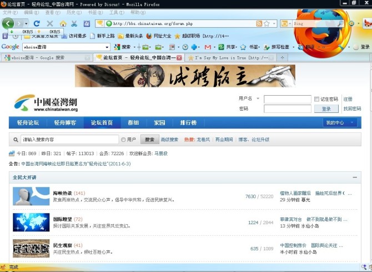Reload the page with the refresh icon
The image size is (372, 272).
click(x=37, y=23)
